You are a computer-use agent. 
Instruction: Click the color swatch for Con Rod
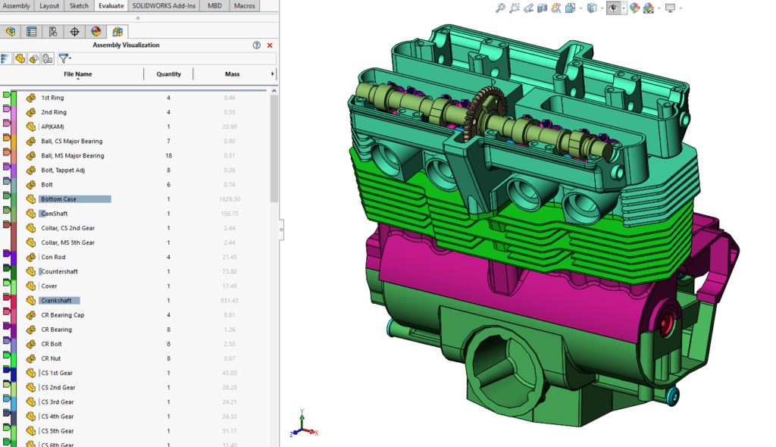14,258
